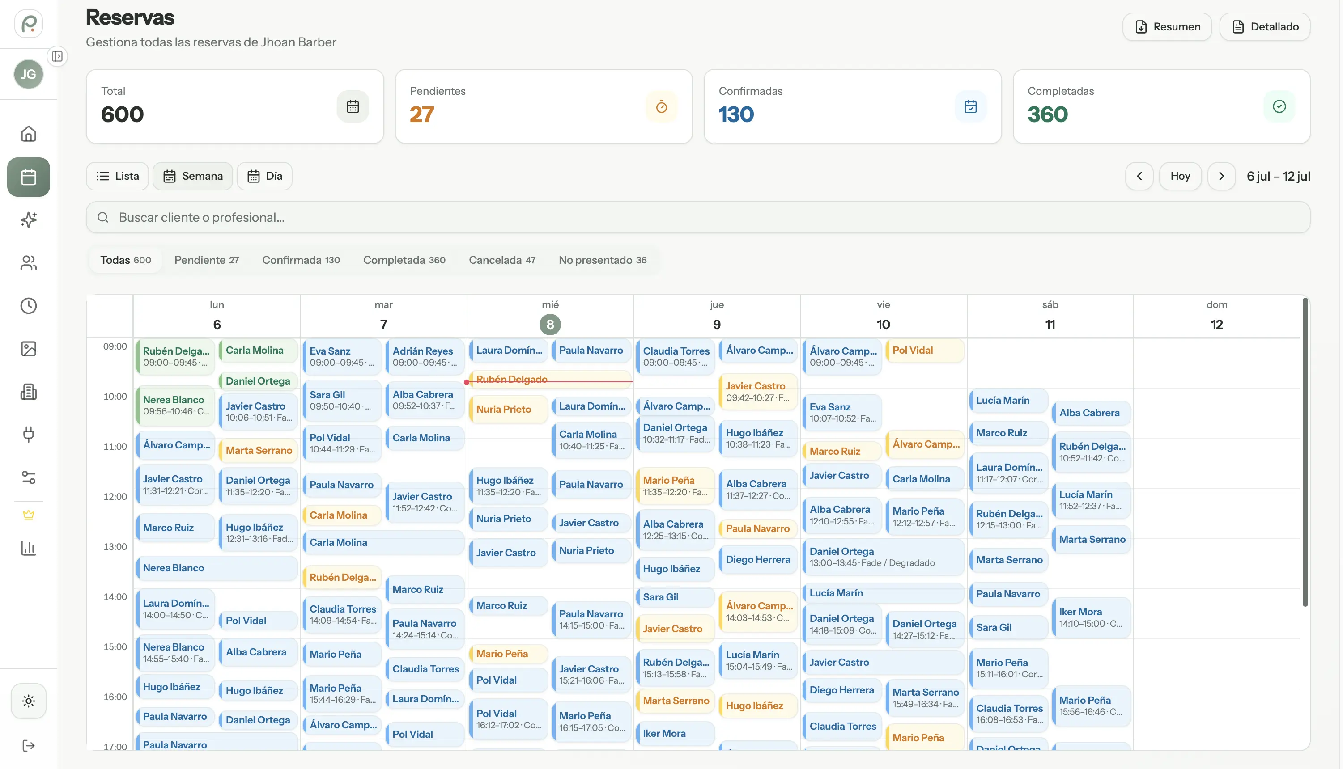
Task: Select the Pendiente 27 filter tab
Action: (x=207, y=260)
